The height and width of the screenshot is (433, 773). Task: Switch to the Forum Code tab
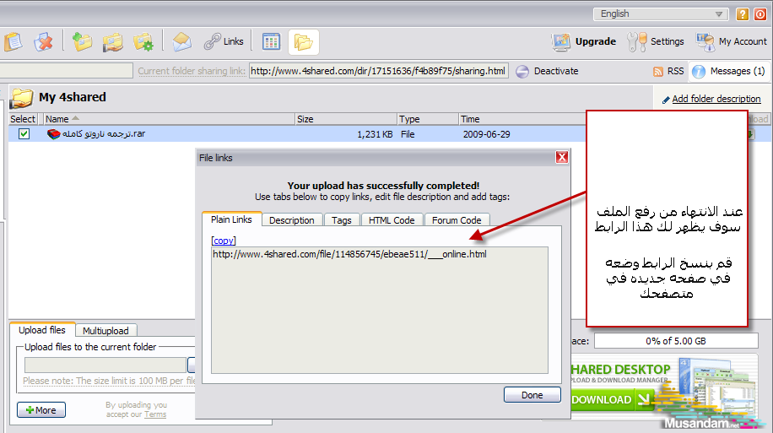point(457,220)
